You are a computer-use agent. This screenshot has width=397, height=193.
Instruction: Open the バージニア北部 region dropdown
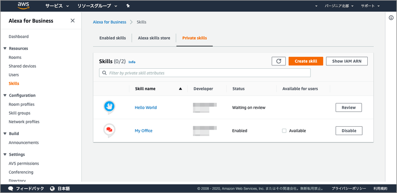[339, 6]
